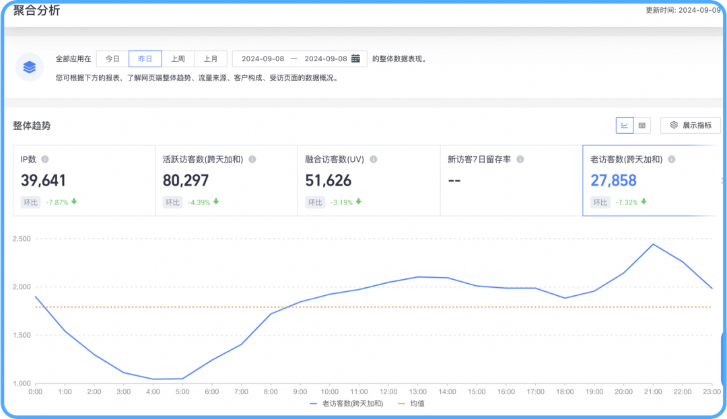Image resolution: width=727 pixels, height=419 pixels.
Task: Show info tooltip for 老访客数(跨天加和)
Action: point(671,159)
